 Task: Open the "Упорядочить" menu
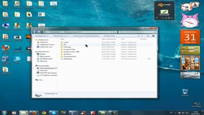pyautogui.click(x=42, y=36)
